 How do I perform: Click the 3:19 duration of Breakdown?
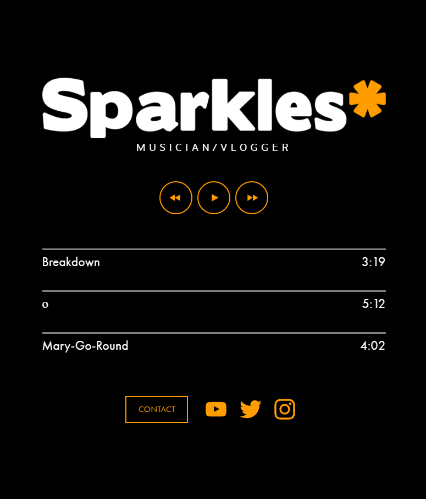[x=373, y=262]
